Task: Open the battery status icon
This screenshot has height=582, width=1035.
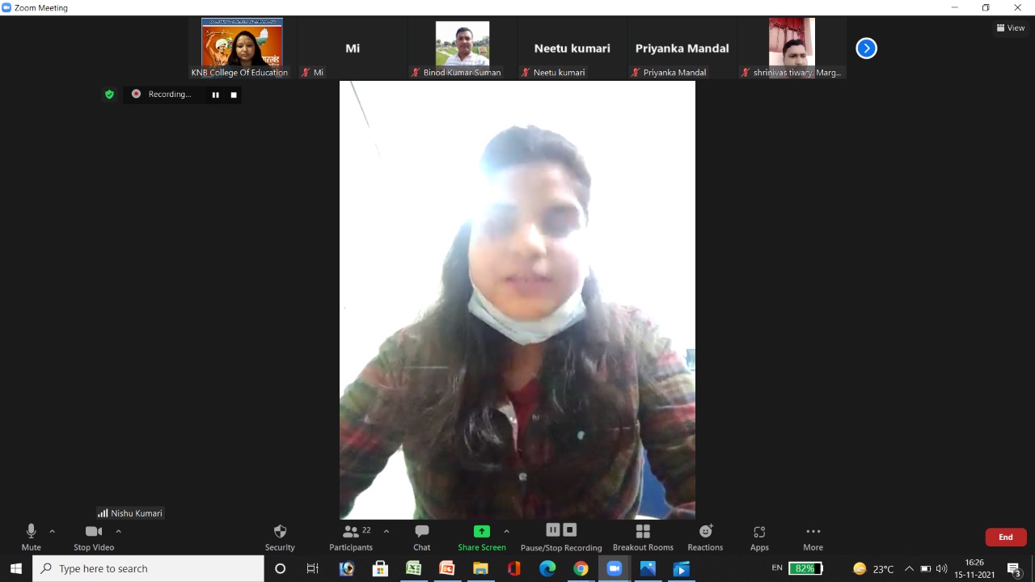Action: pyautogui.click(x=926, y=569)
